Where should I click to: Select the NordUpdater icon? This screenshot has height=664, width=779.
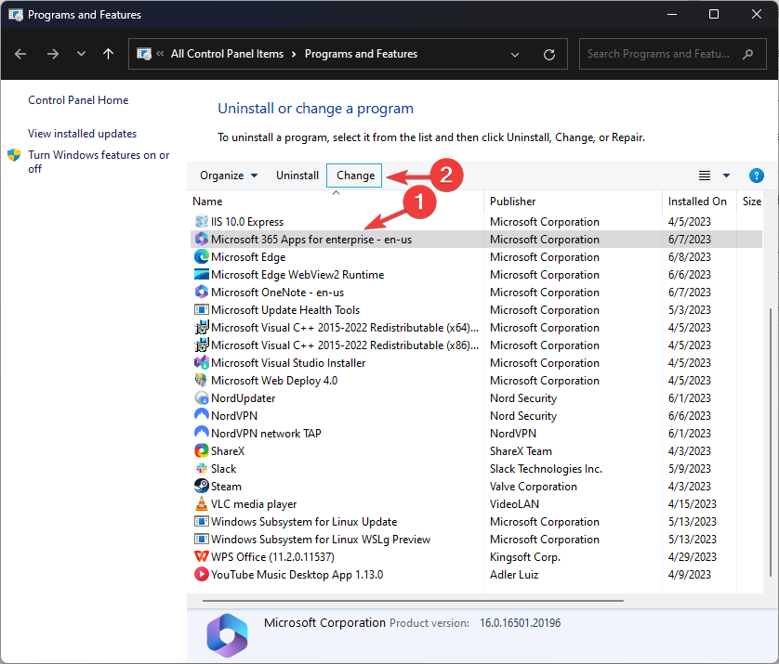(x=201, y=398)
